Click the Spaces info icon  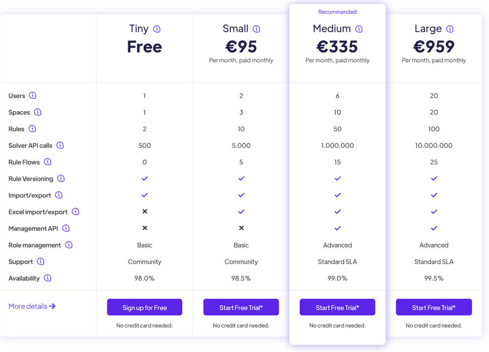38,112
